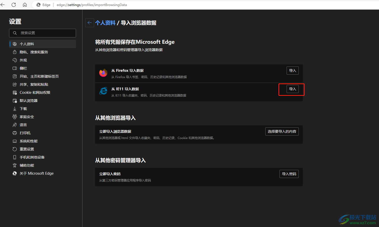379x227 pixels.
Task: Click the Printers icon
Action: pyautogui.click(x=15, y=133)
